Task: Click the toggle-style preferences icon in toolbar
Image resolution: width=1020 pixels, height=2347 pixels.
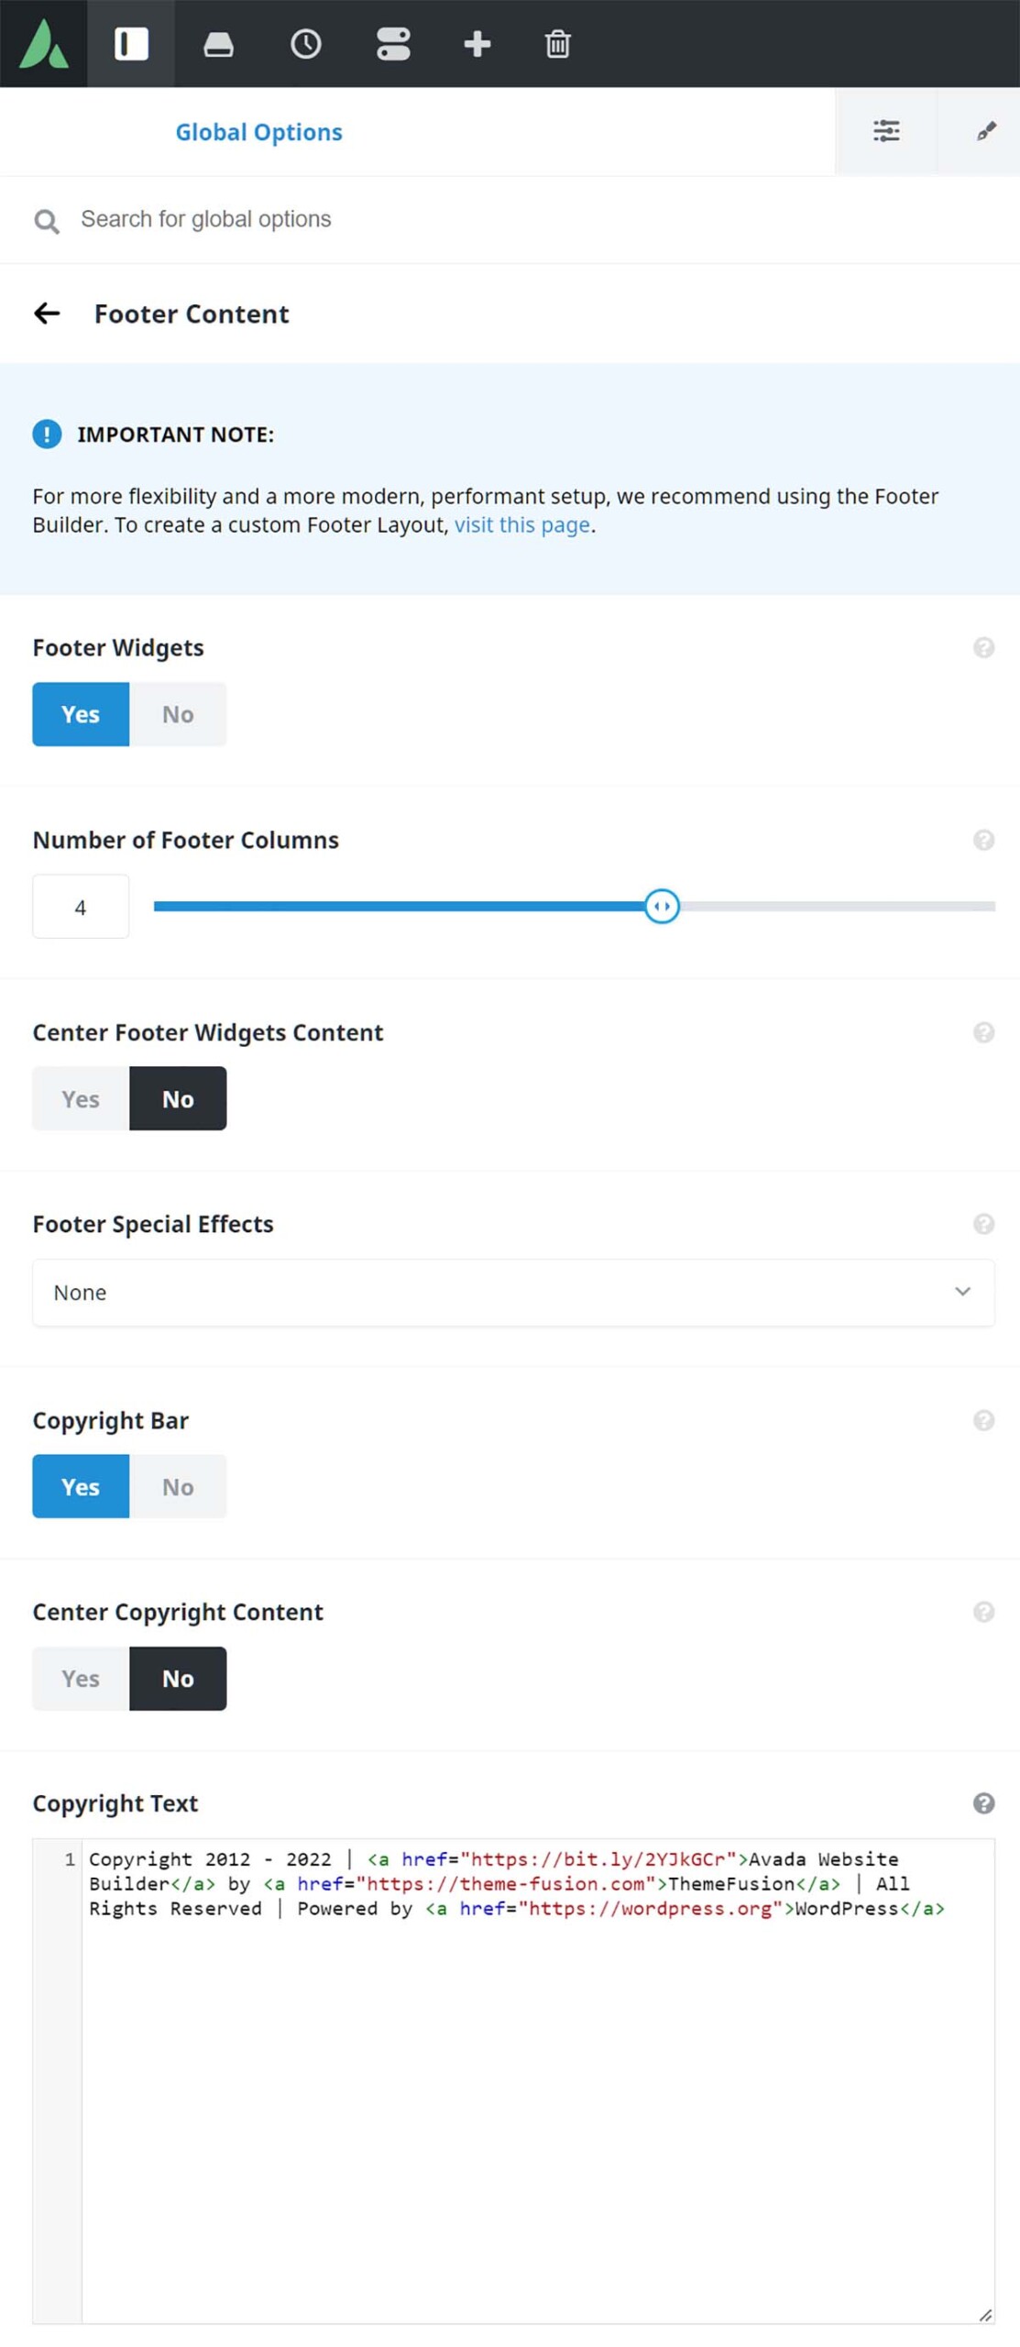Action: pyautogui.click(x=393, y=44)
